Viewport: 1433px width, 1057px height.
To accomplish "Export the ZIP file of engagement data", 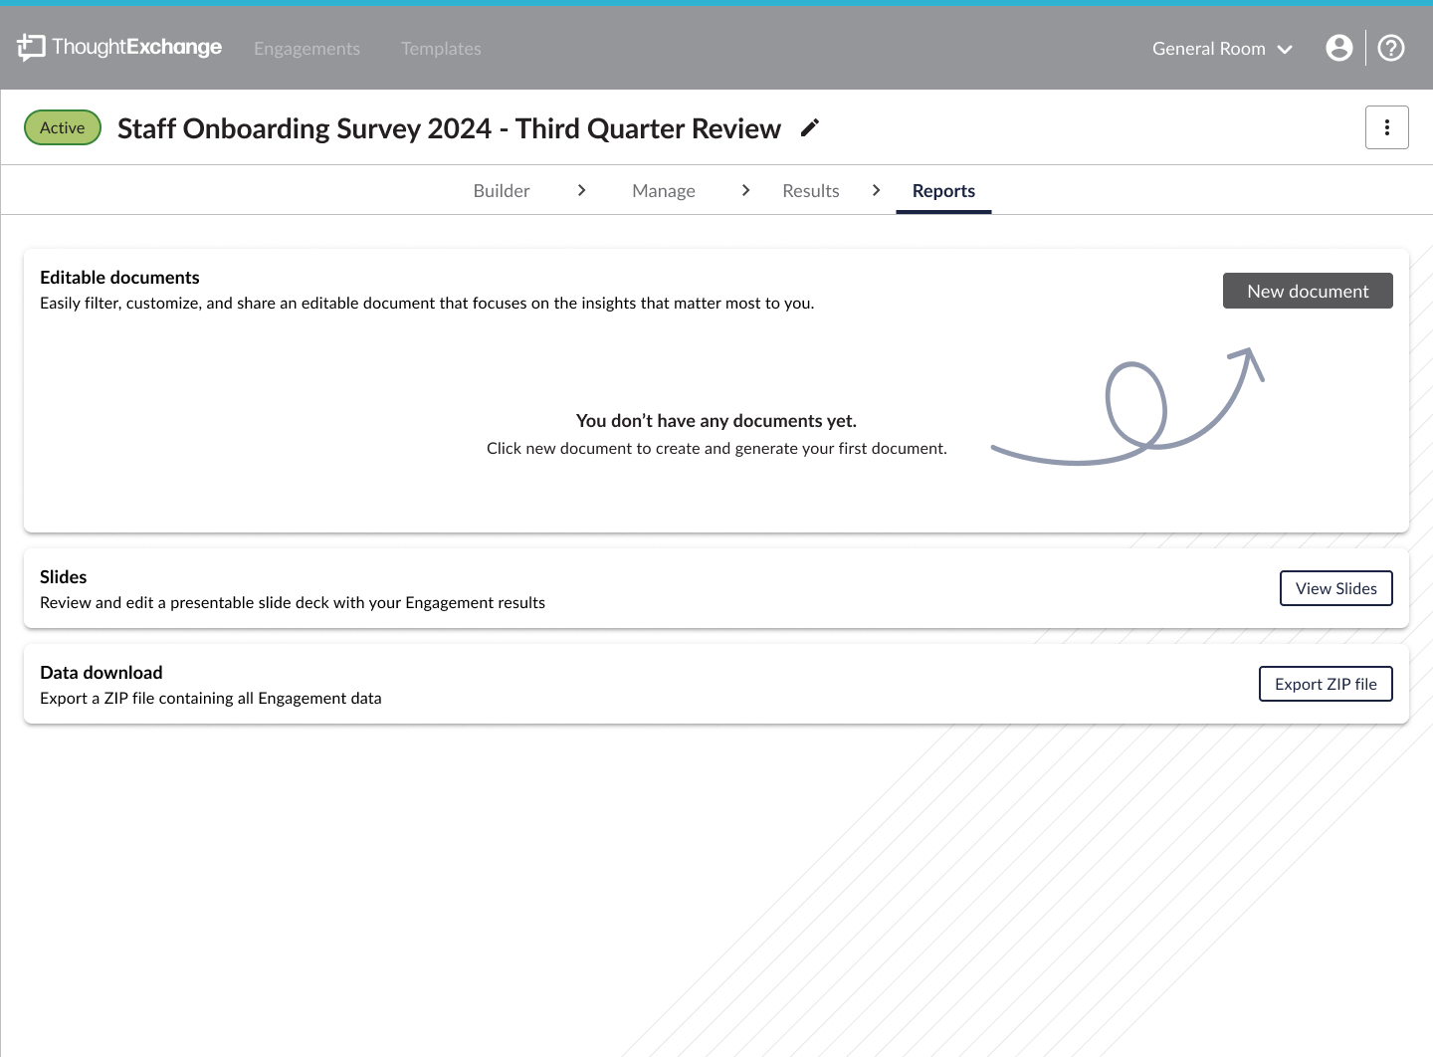I will [x=1326, y=684].
